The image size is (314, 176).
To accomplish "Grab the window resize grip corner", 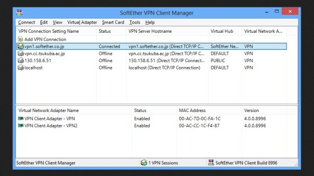I will pos(296,164).
